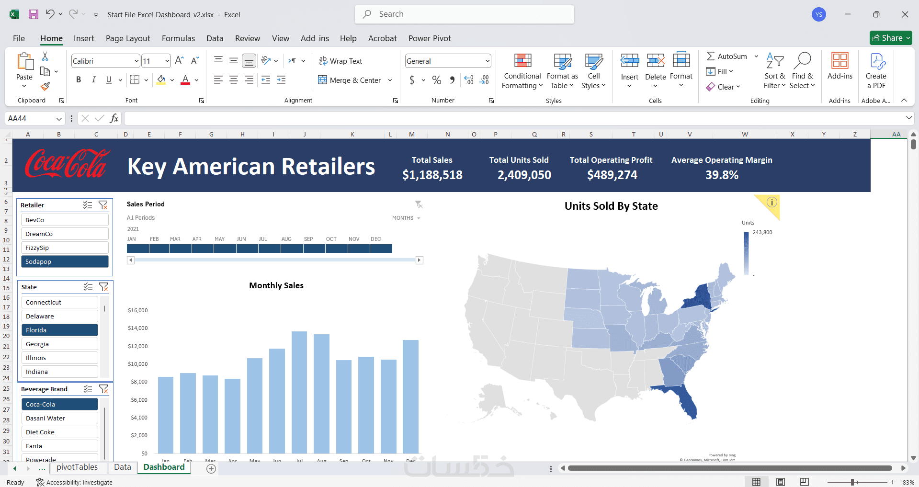Open the font name dropdown

(x=136, y=61)
